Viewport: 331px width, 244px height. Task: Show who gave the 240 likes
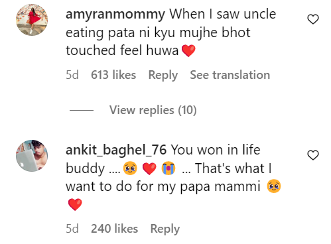114,229
